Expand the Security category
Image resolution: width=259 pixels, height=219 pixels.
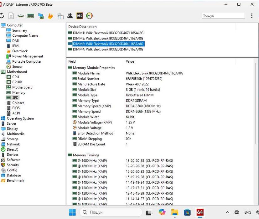[x=13, y=165]
